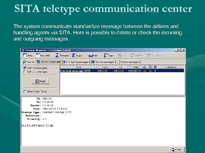Minimize the Message Browser window

176,50
